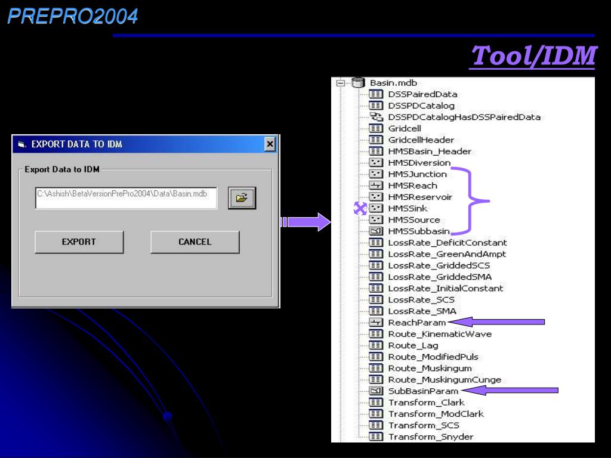Click the DSSPDCatalogHasDSSPairedData relationship icon
The height and width of the screenshot is (458, 611).
[x=376, y=117]
